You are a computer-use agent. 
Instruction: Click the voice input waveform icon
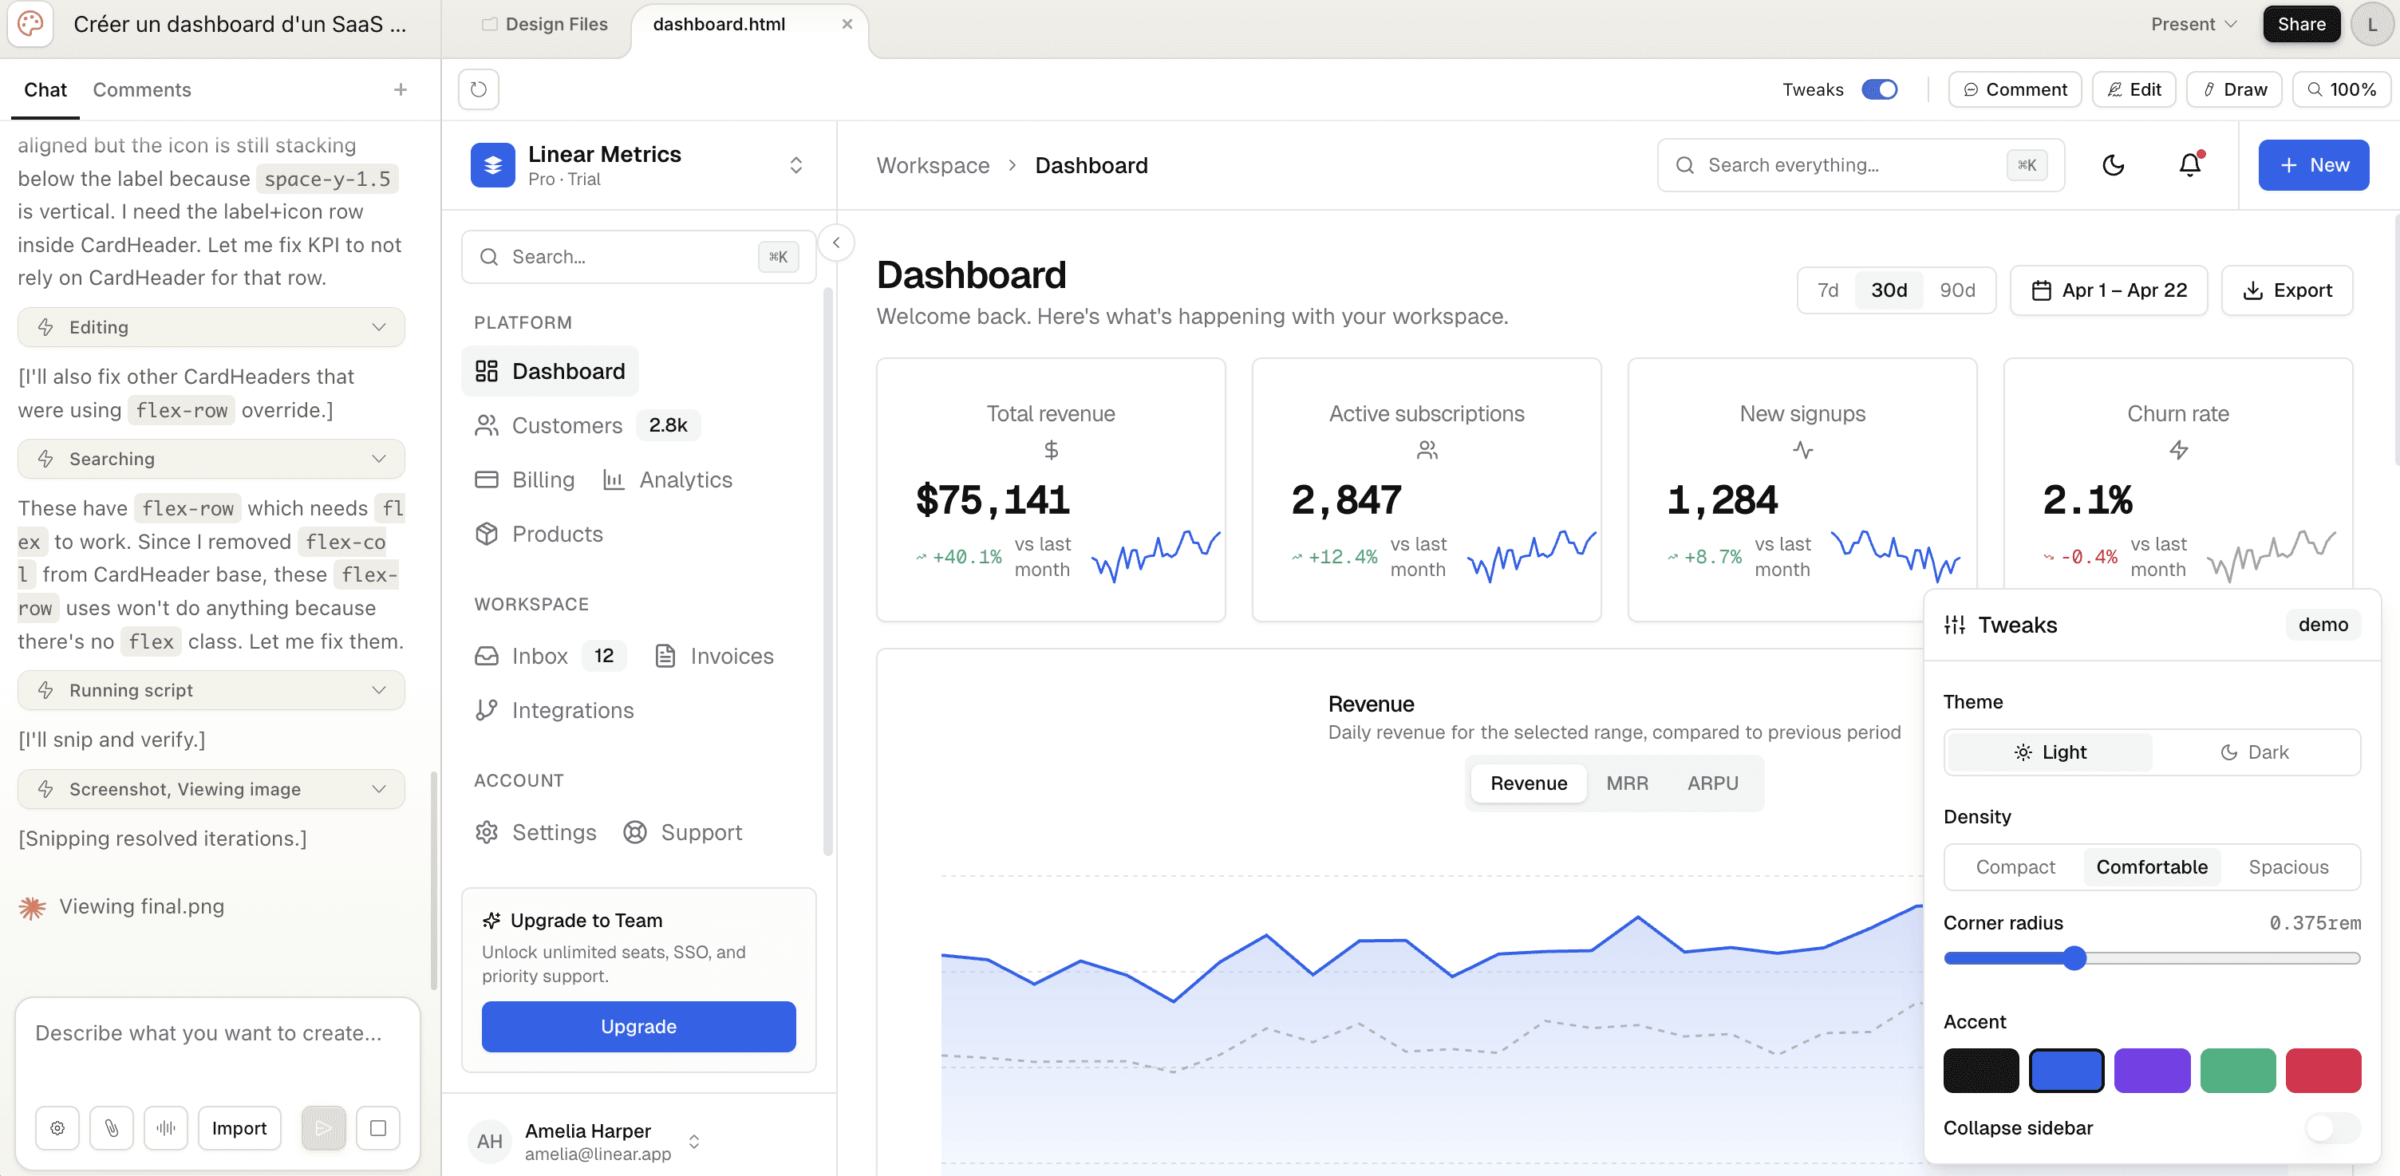(166, 1128)
